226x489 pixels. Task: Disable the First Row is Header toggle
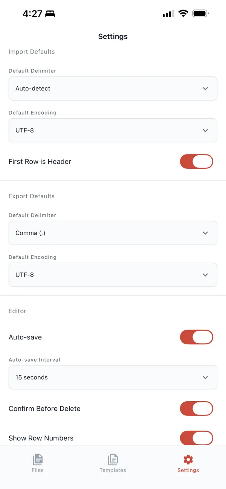[x=196, y=161]
